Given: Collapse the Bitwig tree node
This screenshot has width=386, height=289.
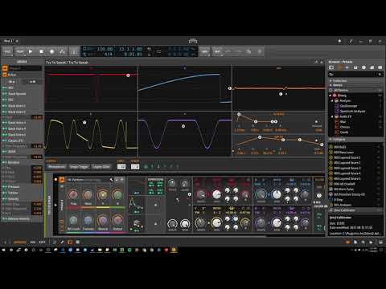Looking at the screenshot, I should coord(331,96).
